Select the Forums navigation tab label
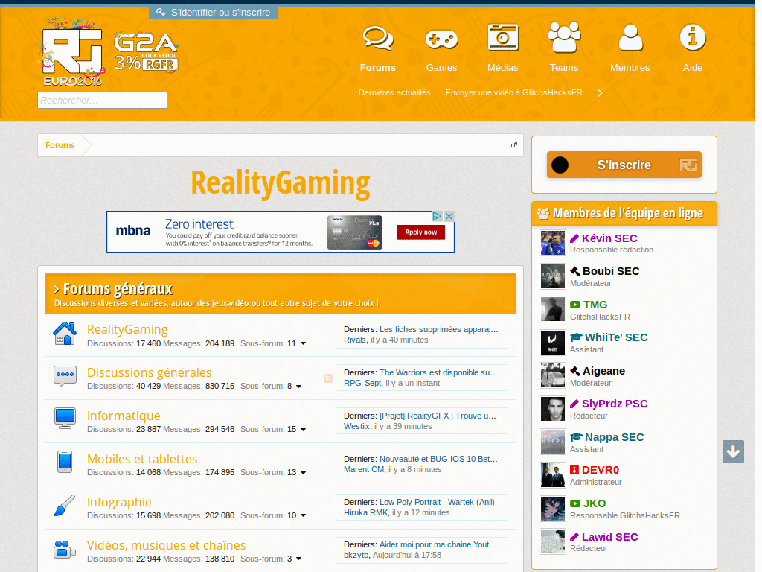 pos(377,68)
